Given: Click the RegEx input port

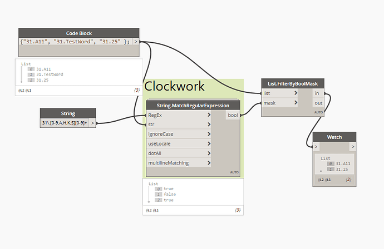Looking at the screenshot, I should point(179,115).
